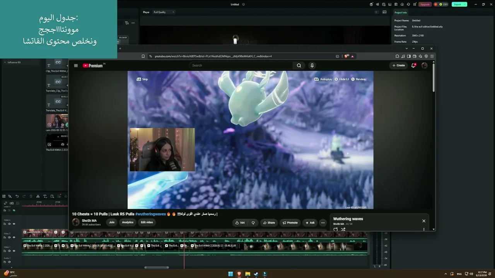Start voice search with the microphone
Image resolution: width=495 pixels, height=278 pixels.
312,66
